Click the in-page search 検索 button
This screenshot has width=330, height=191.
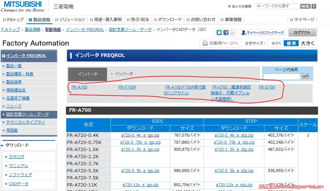[305, 76]
